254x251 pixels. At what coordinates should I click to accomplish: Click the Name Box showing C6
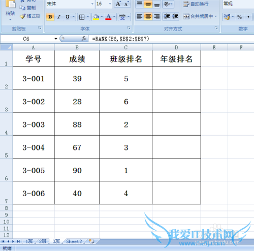(26, 39)
